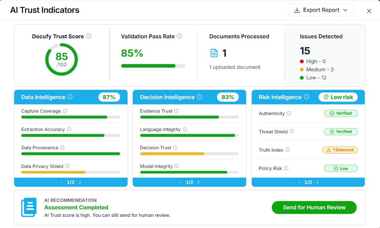Image resolution: width=380 pixels, height=228 pixels.
Task: Click the Policy Risk Low badge
Action: [x=341, y=169]
